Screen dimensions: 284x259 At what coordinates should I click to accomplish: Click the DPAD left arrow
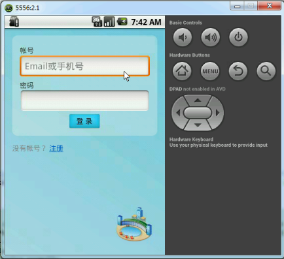[178, 113]
